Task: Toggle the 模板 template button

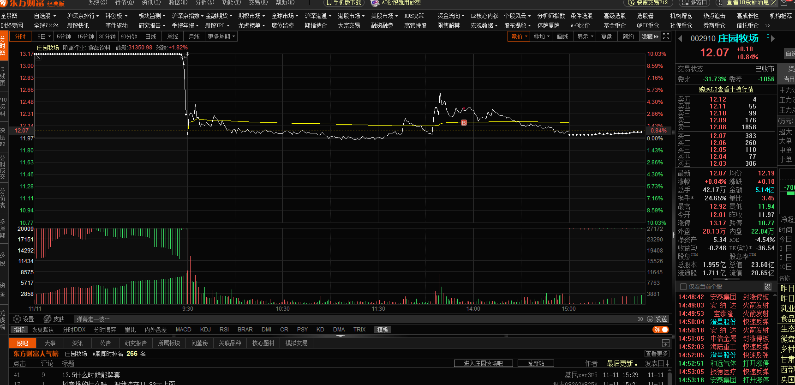Action: [383, 330]
